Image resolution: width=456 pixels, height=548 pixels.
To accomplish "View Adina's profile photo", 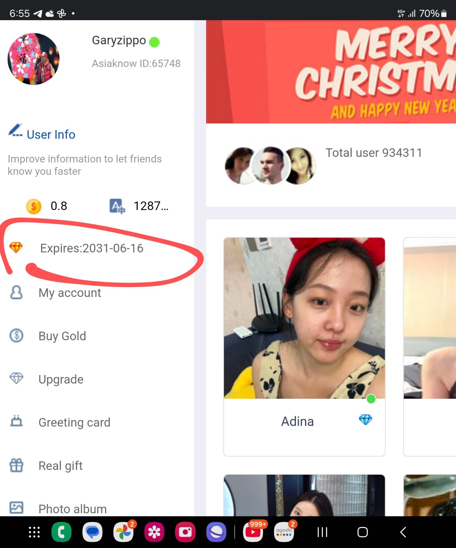I will tap(304, 318).
